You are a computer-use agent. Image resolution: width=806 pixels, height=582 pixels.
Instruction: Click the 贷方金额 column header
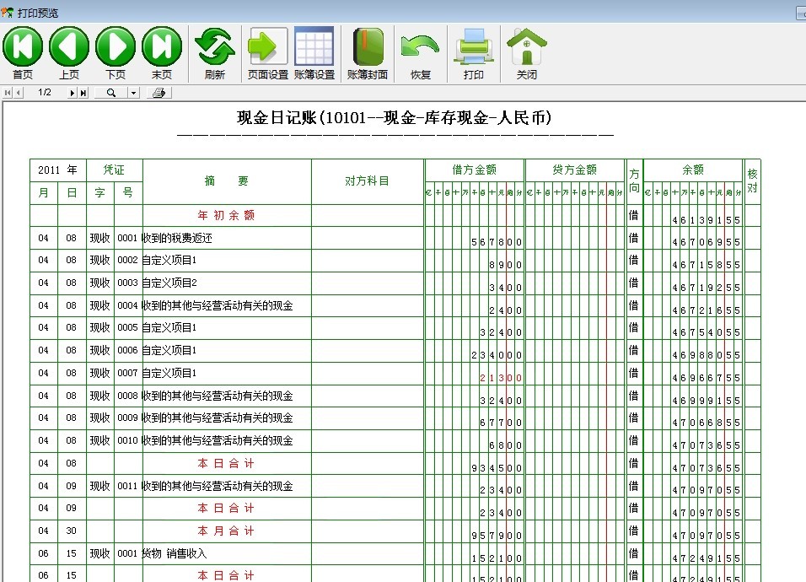click(575, 170)
